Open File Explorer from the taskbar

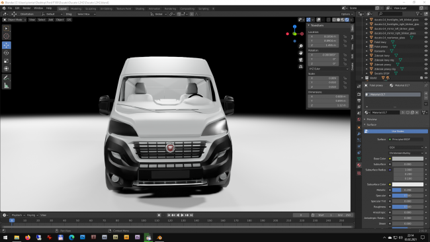(17, 237)
